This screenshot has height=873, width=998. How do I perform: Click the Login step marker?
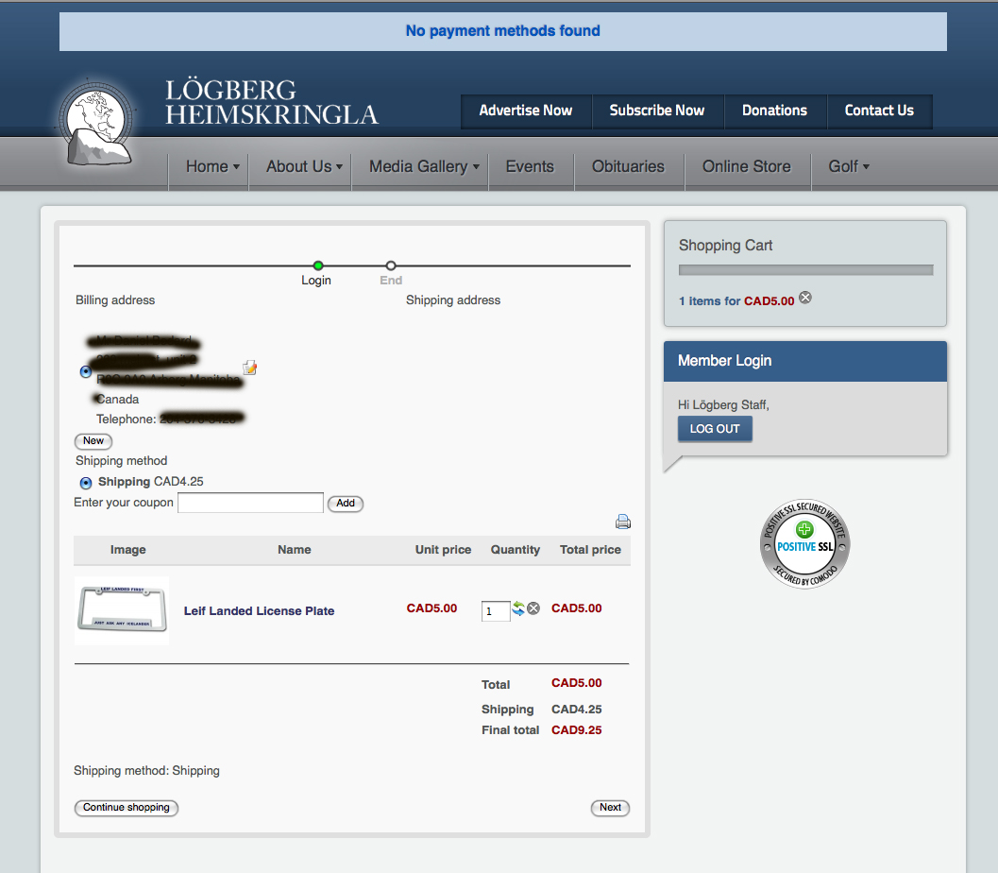point(317,265)
